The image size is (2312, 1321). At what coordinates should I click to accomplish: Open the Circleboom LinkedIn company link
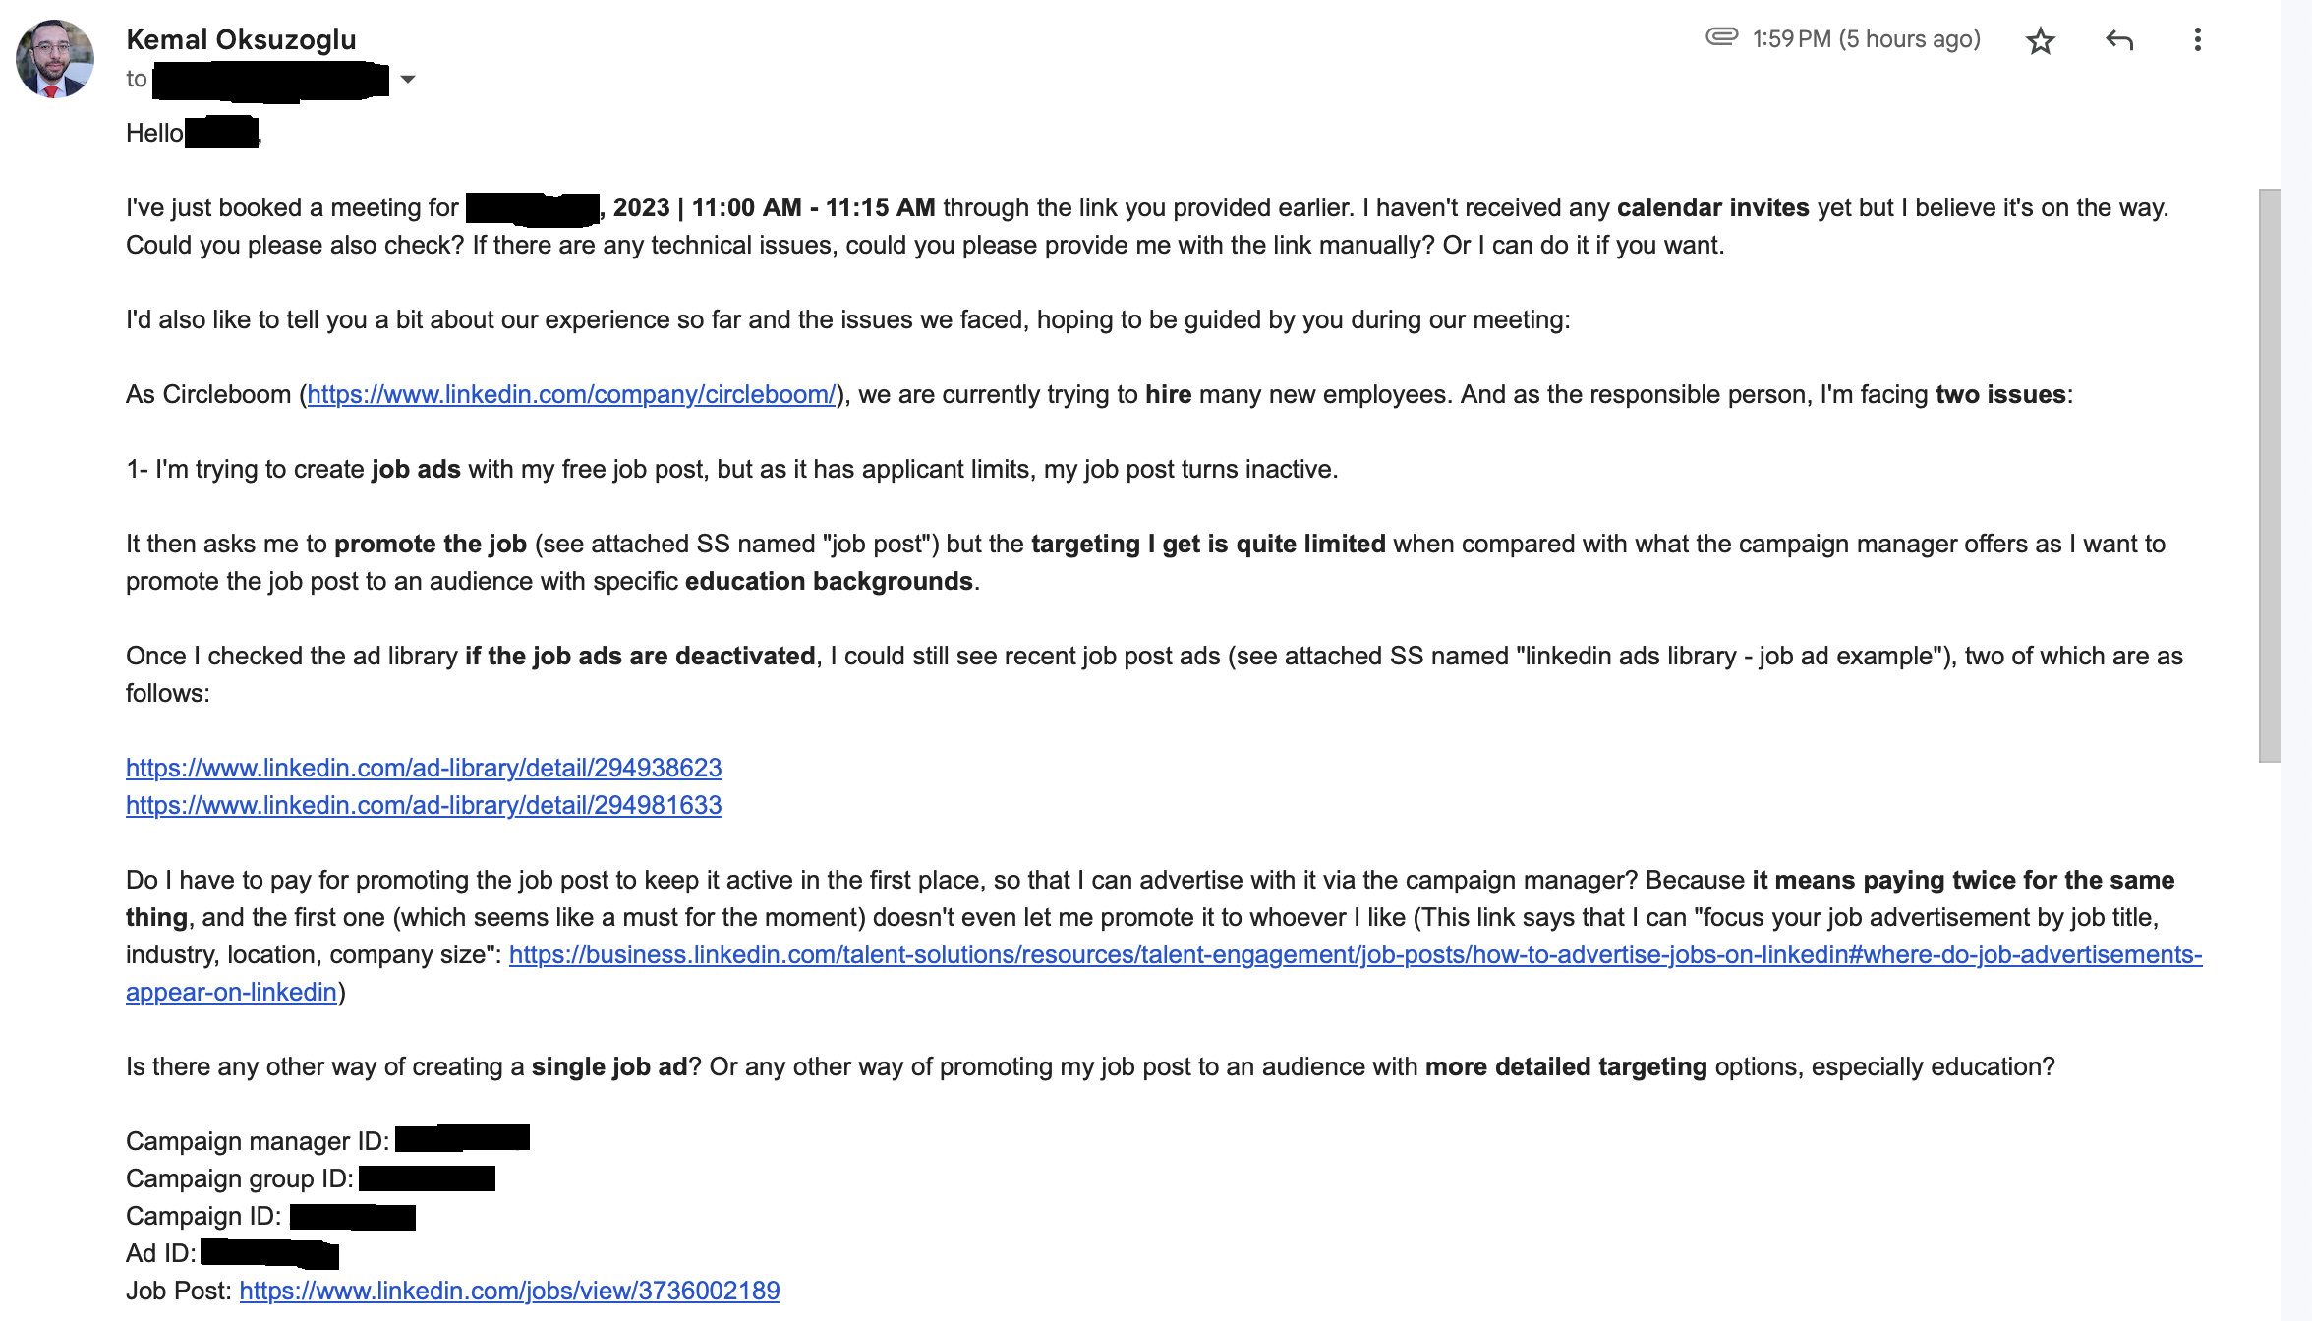571,395
